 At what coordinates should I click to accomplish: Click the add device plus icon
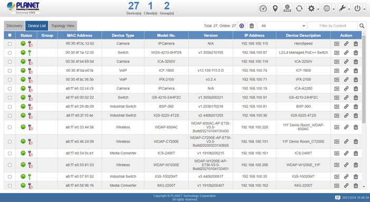242,26
